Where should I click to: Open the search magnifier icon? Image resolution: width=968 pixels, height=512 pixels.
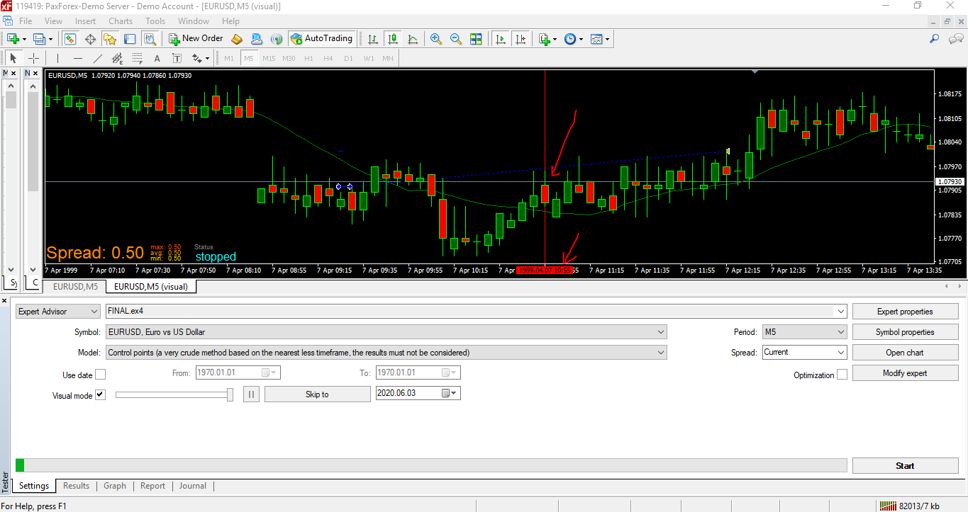point(935,39)
